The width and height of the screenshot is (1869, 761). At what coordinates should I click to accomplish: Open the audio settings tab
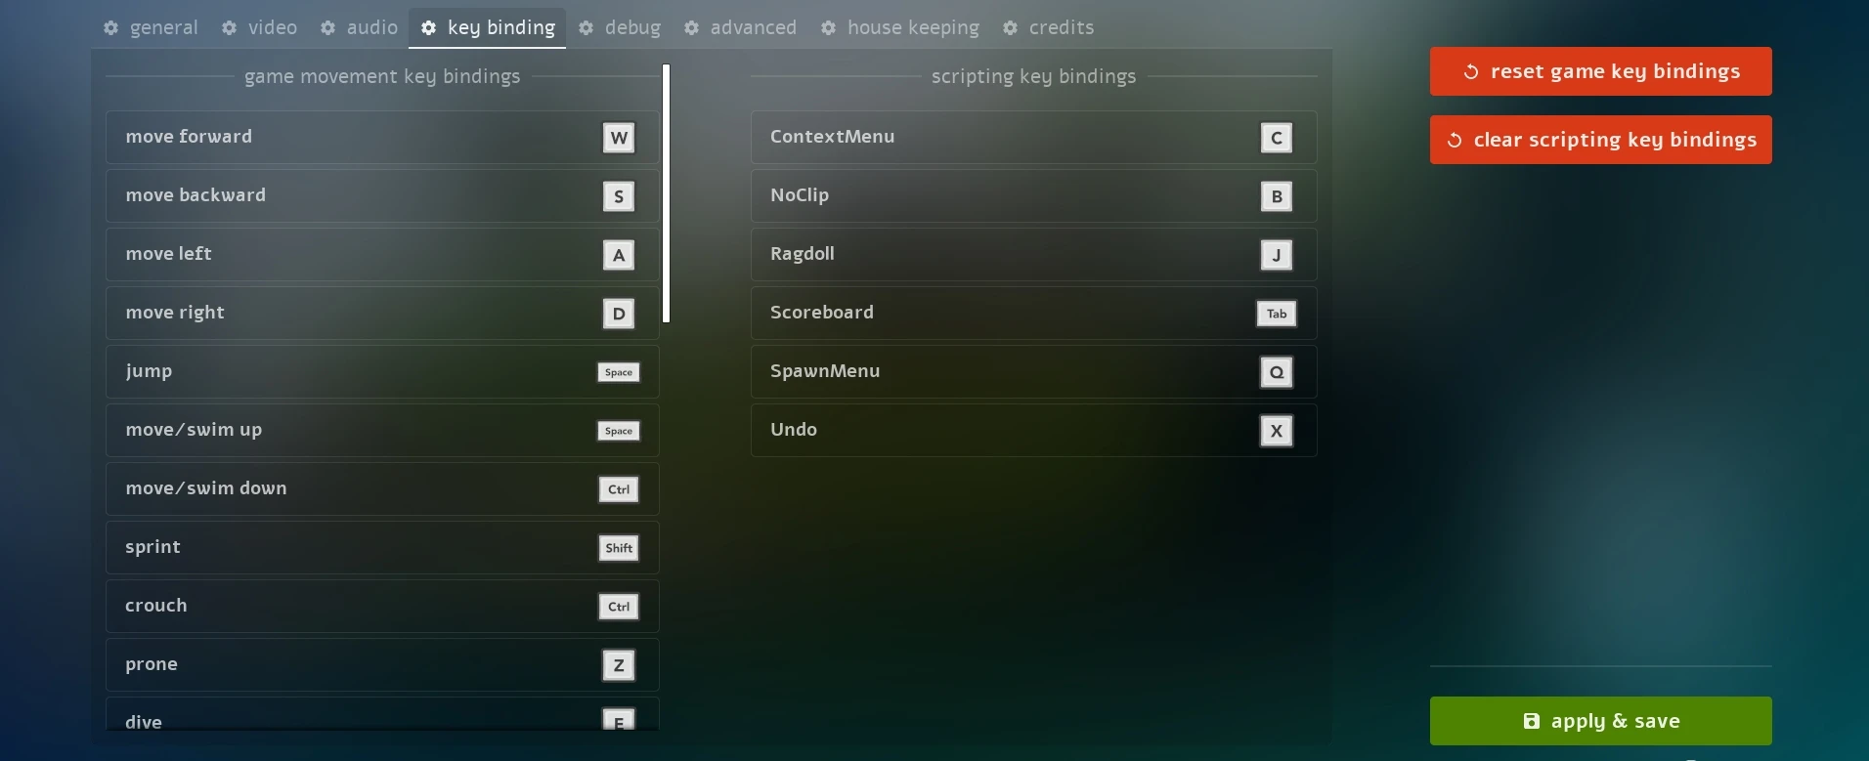tap(360, 28)
